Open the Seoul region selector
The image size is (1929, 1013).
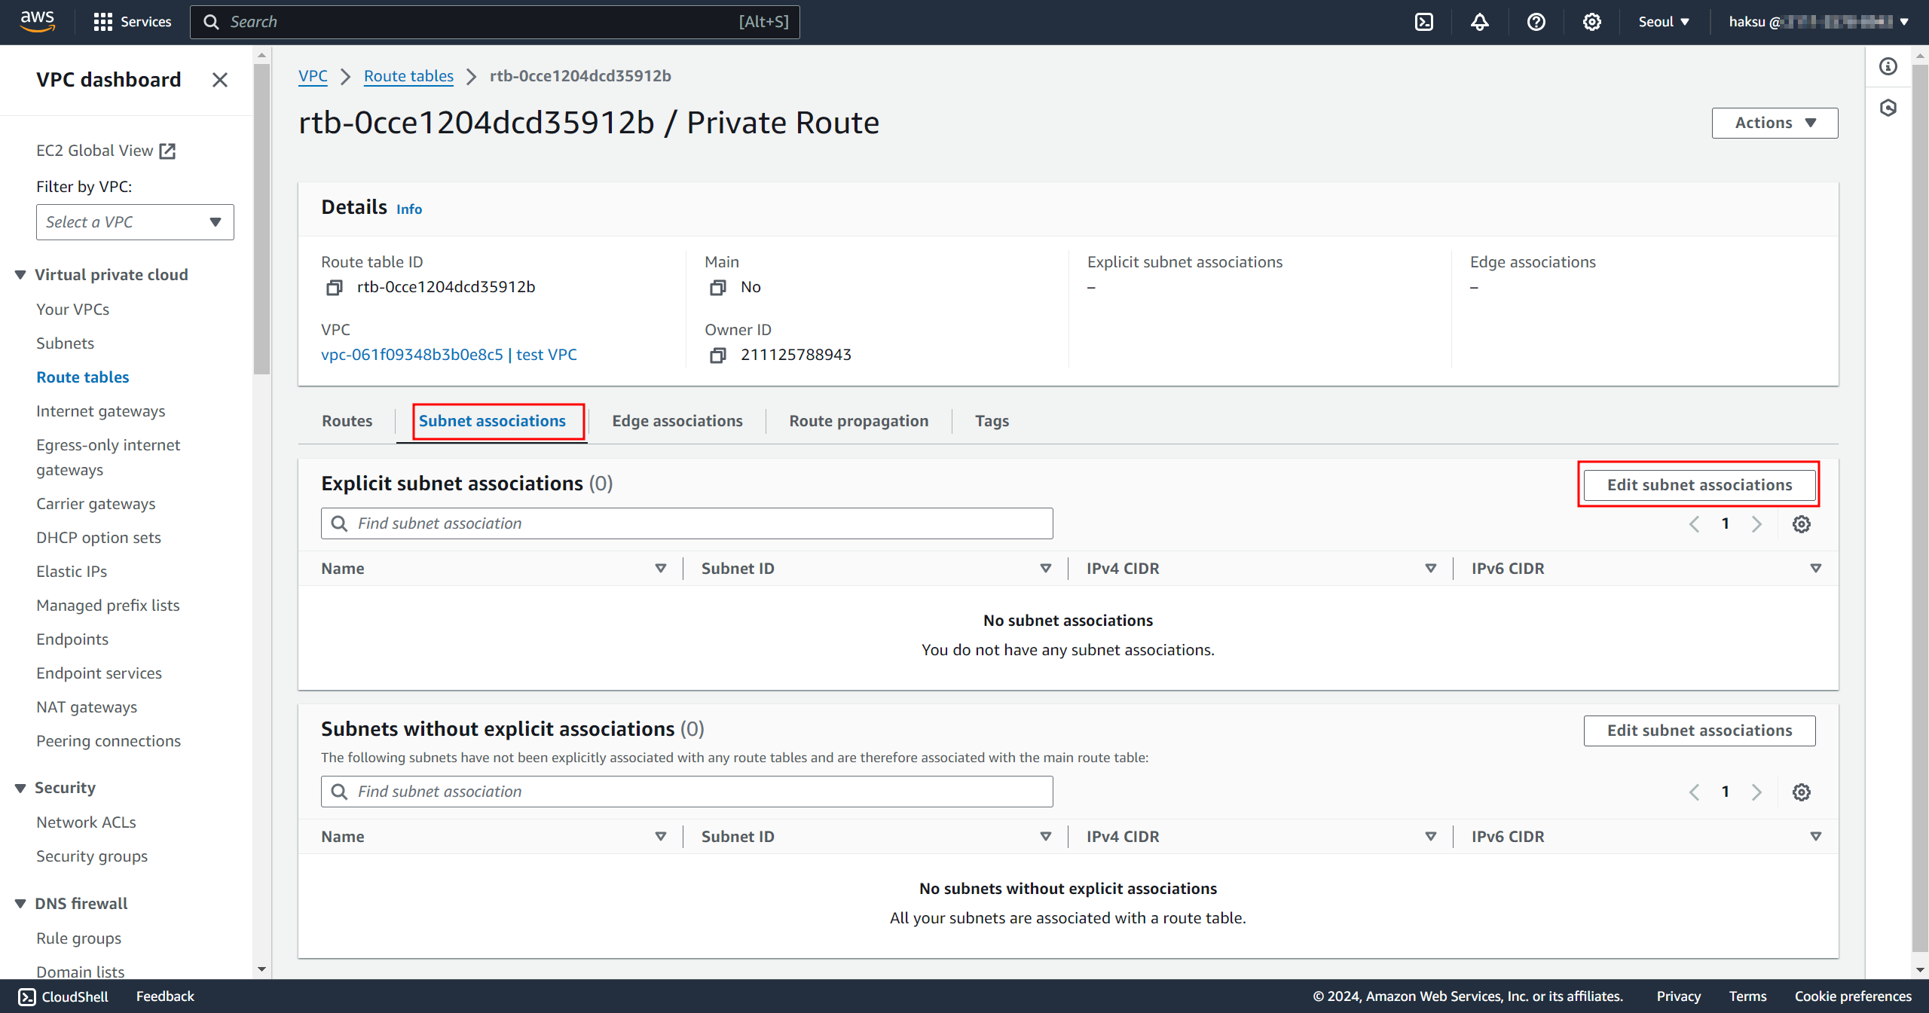[x=1663, y=22]
